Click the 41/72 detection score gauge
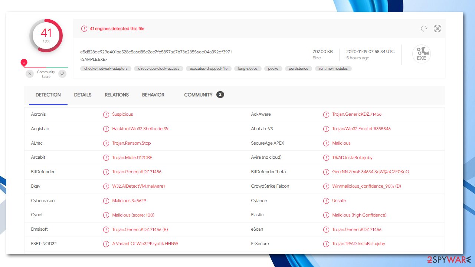Screen dimensions: 475x267 tap(46, 36)
